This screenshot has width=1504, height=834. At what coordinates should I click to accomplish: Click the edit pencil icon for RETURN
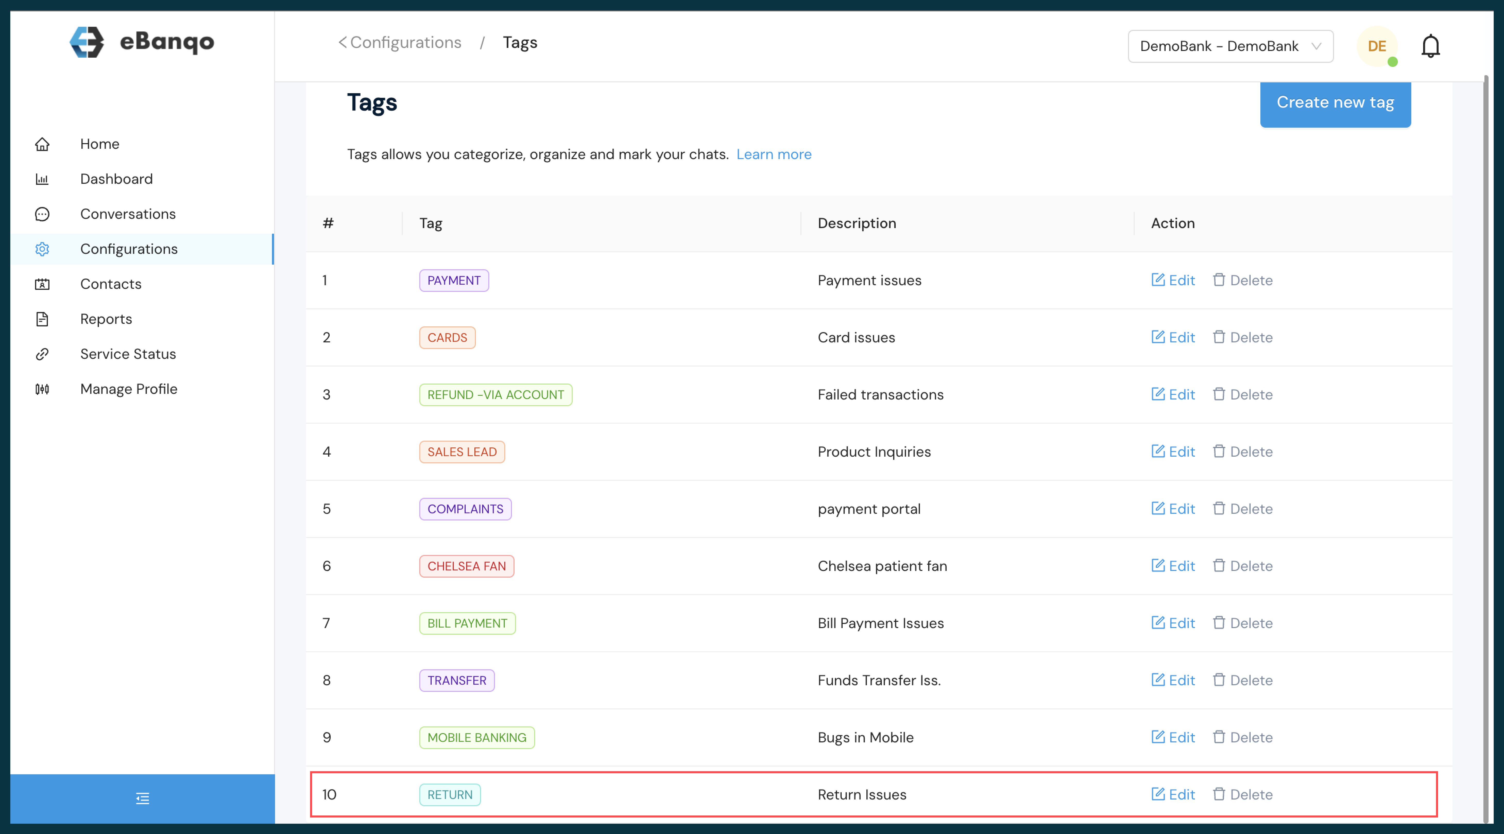pyautogui.click(x=1158, y=794)
